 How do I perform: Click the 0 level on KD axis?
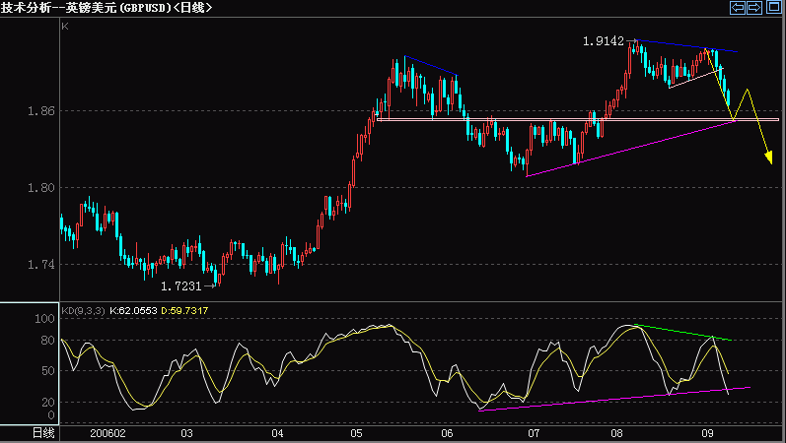(x=51, y=415)
